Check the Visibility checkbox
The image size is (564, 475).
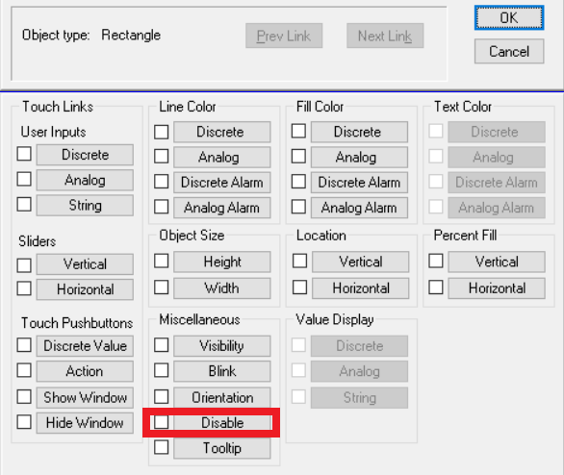tap(161, 345)
